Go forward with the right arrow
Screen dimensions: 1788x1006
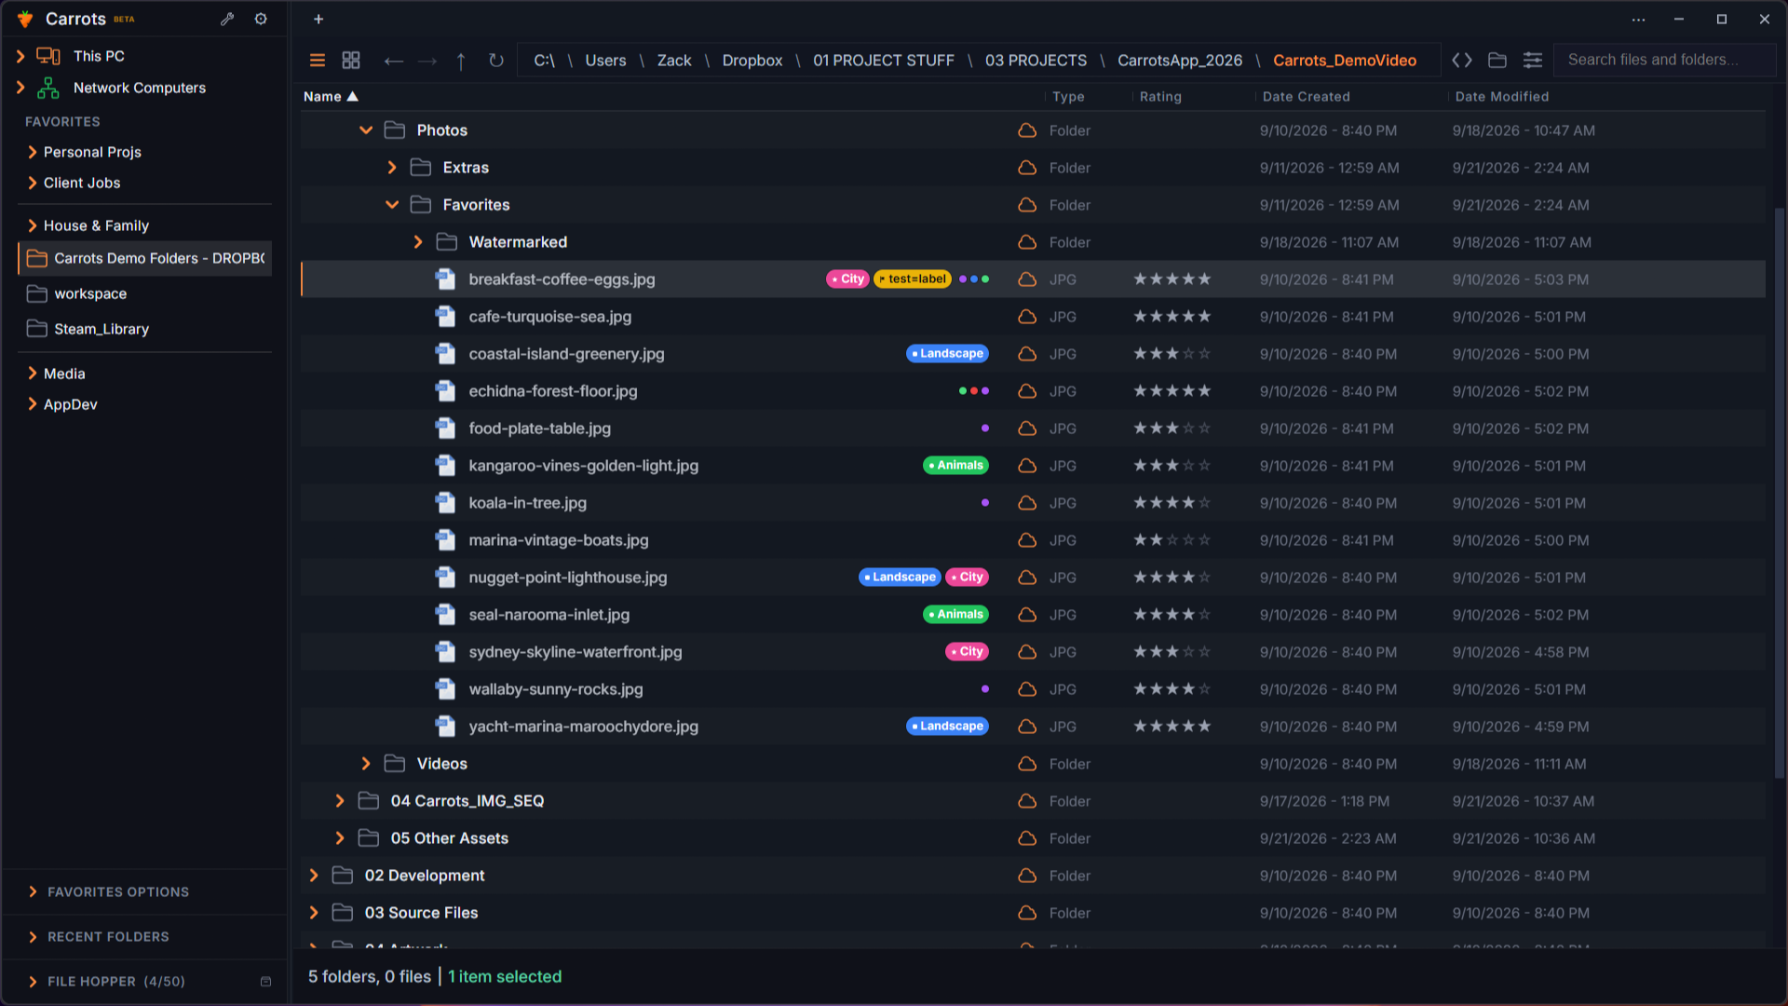coord(427,61)
